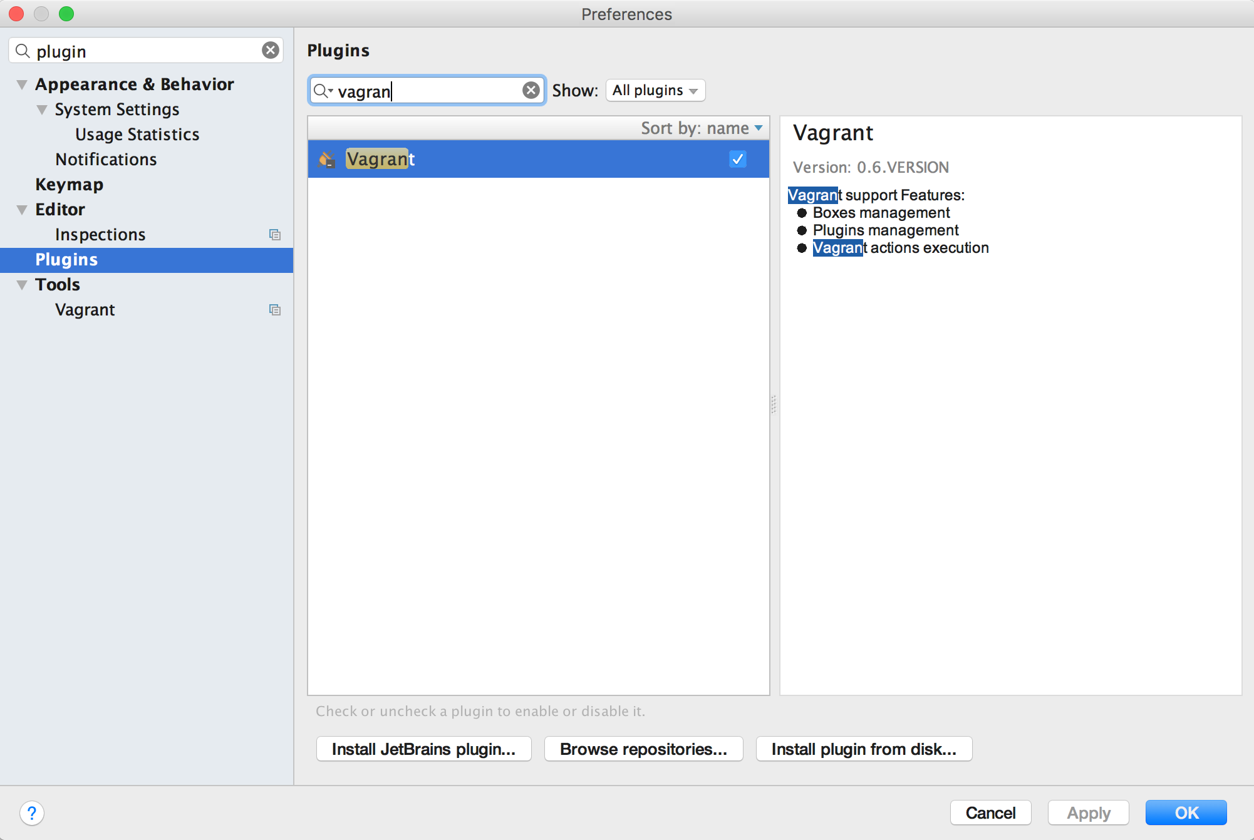
Task: Collapse System Settings subtree
Action: click(x=42, y=110)
